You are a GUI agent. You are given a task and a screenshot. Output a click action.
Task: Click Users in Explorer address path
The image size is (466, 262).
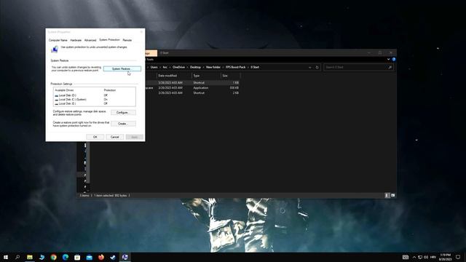click(154, 67)
